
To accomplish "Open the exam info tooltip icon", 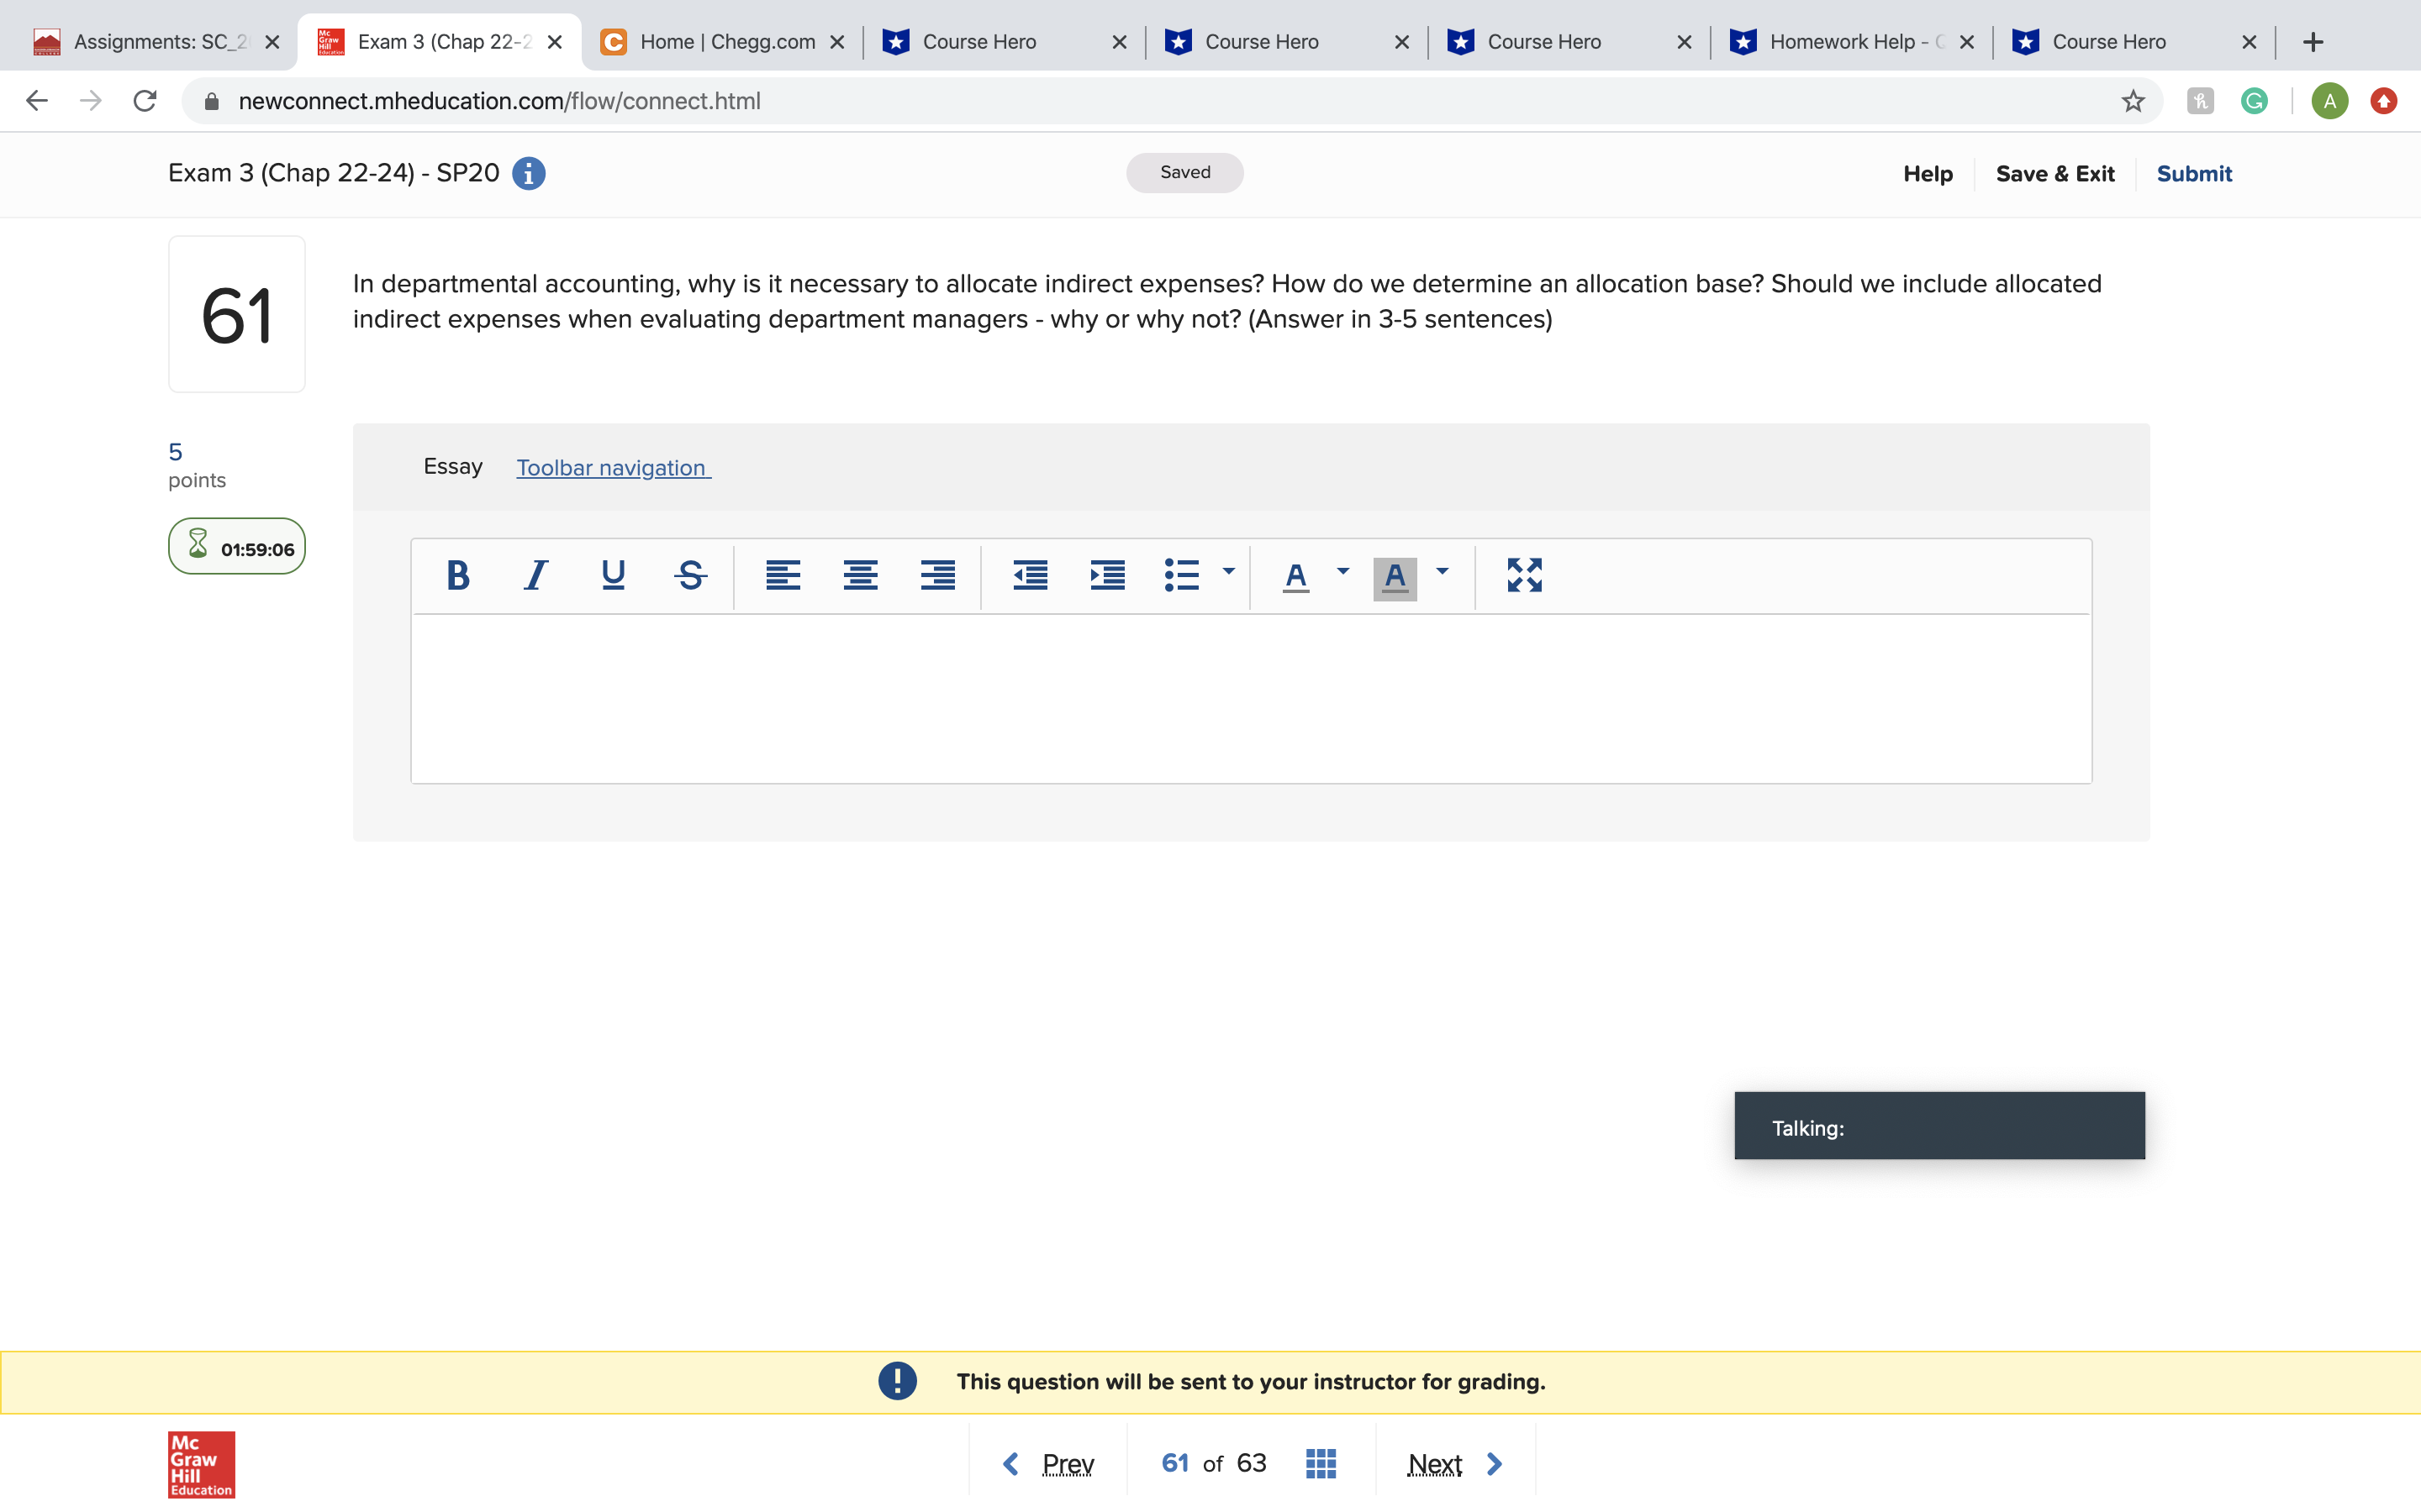I will tap(528, 173).
